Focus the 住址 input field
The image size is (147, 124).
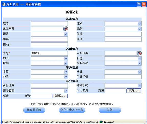click(x=123, y=34)
